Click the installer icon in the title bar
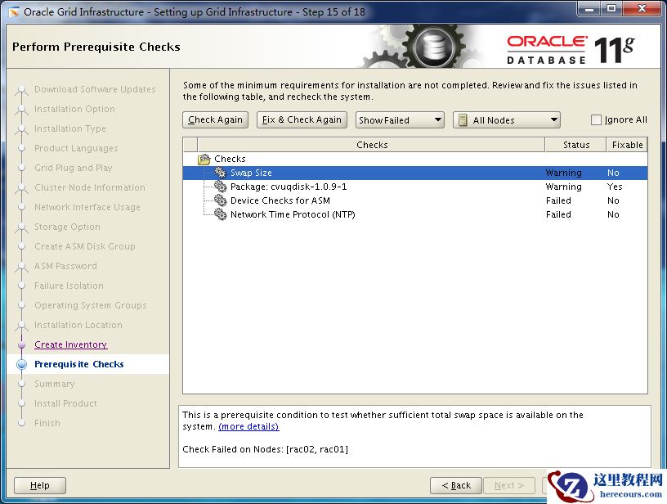Screen dimensions: 667x504 pyautogui.click(x=14, y=12)
